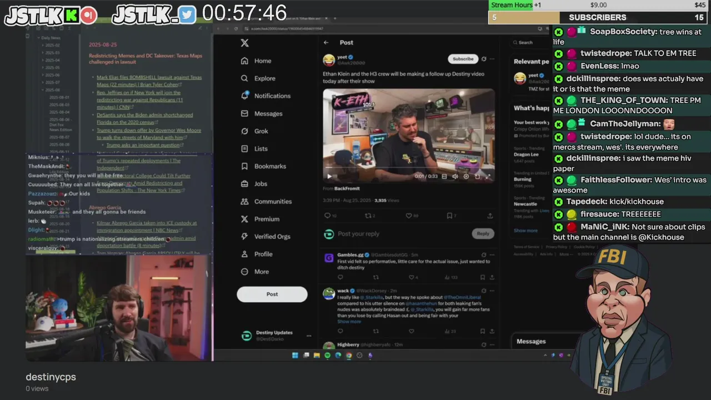
Task: Open Grok icon on Highberry's reply
Action: [484, 345]
